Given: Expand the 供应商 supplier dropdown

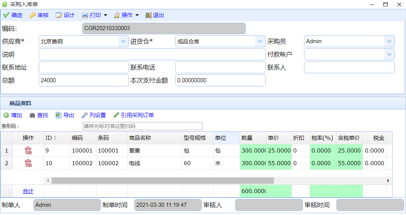Looking at the screenshot, I should coord(124,41).
